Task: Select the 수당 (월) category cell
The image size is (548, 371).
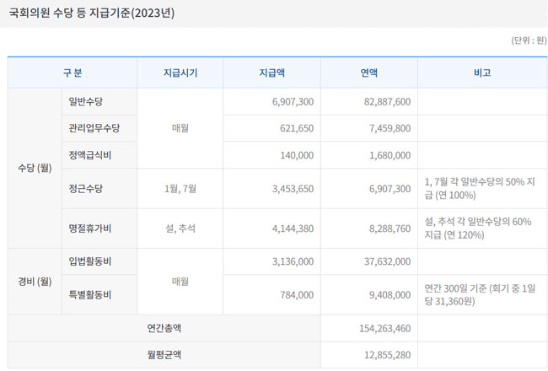Action: click(x=35, y=169)
